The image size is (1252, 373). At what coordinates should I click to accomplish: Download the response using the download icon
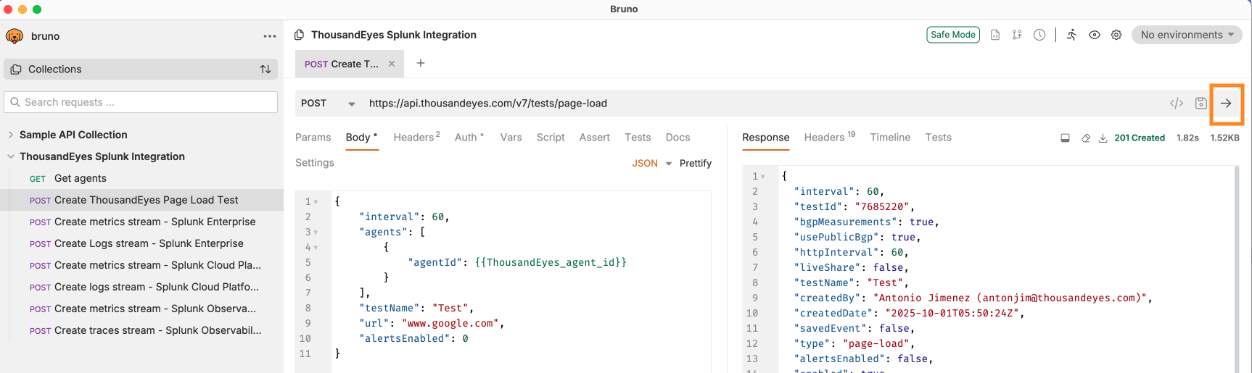pos(1103,138)
